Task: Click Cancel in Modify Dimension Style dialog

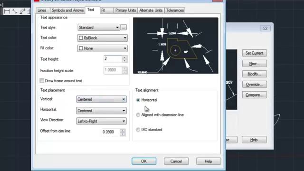Action: [x=176, y=161]
